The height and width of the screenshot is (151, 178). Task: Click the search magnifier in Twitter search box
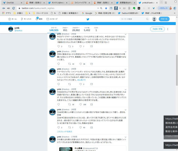click(147, 19)
